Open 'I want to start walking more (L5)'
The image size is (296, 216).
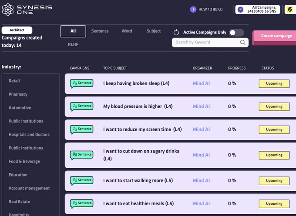138,180
